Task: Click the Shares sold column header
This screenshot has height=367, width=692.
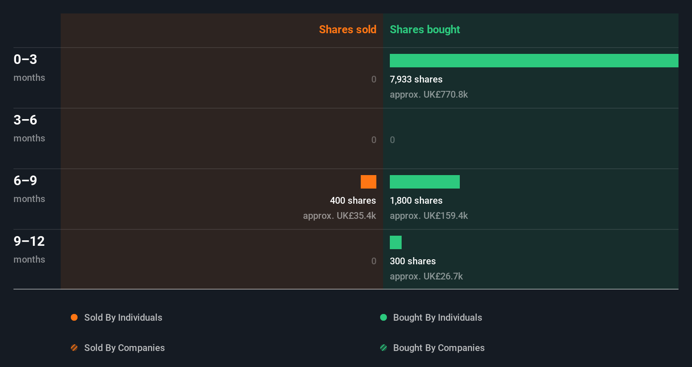Action: (347, 29)
